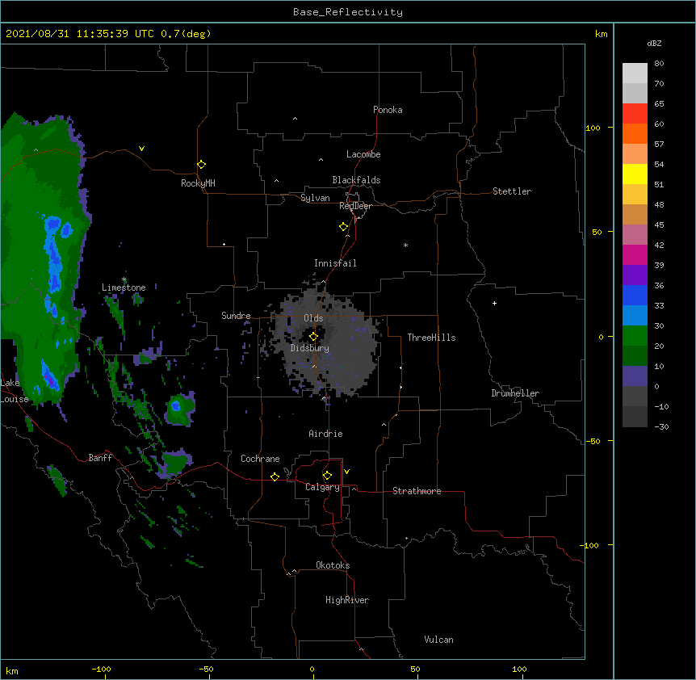Click the red 65 dBZ legend swatch
The image size is (696, 680).
(x=635, y=113)
